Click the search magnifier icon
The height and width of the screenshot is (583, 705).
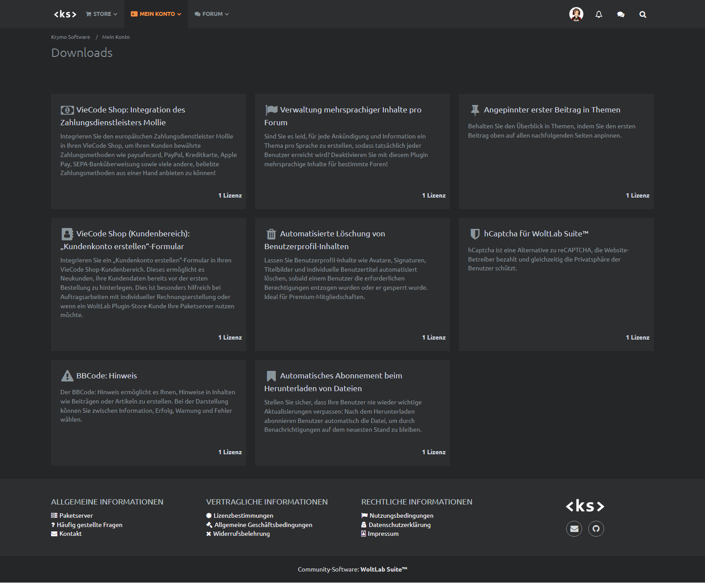coord(642,15)
